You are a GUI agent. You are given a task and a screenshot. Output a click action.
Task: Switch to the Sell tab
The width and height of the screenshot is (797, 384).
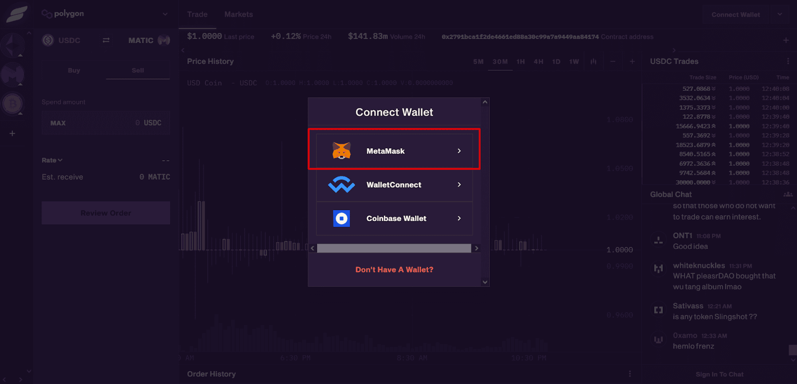pos(138,70)
